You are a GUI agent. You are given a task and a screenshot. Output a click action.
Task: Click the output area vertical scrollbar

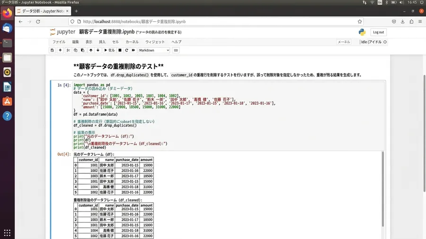click(x=383, y=189)
